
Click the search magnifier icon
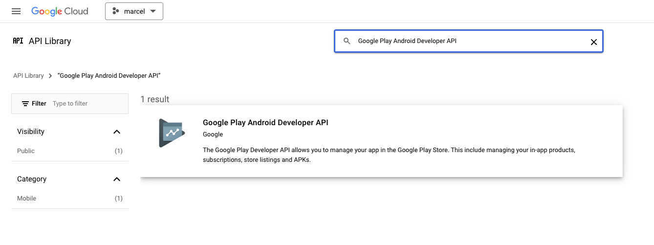coord(347,42)
